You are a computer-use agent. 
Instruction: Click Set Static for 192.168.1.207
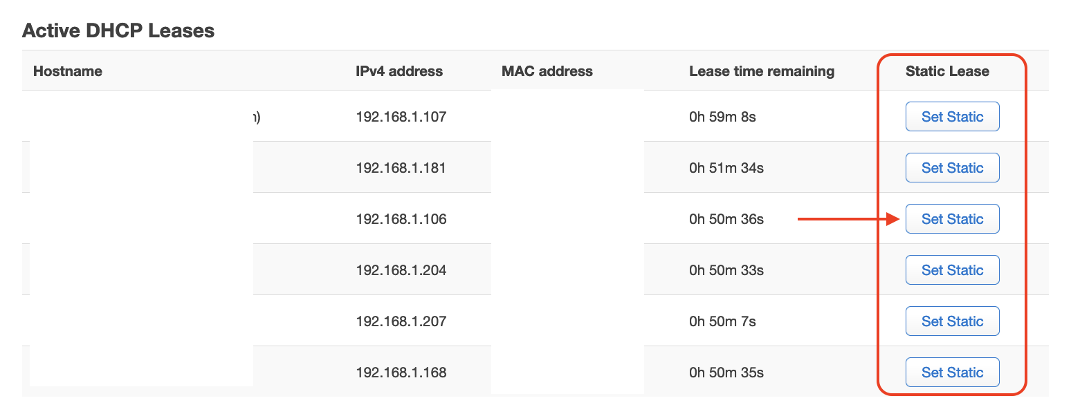[952, 321]
